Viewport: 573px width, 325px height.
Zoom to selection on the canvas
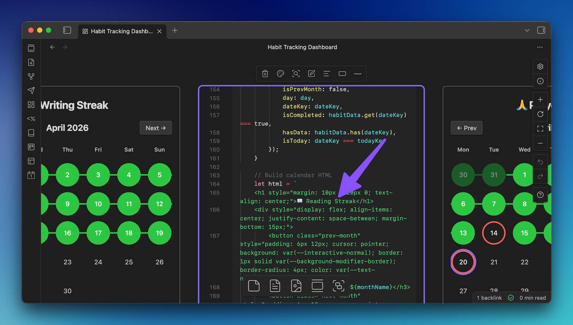[x=296, y=74]
